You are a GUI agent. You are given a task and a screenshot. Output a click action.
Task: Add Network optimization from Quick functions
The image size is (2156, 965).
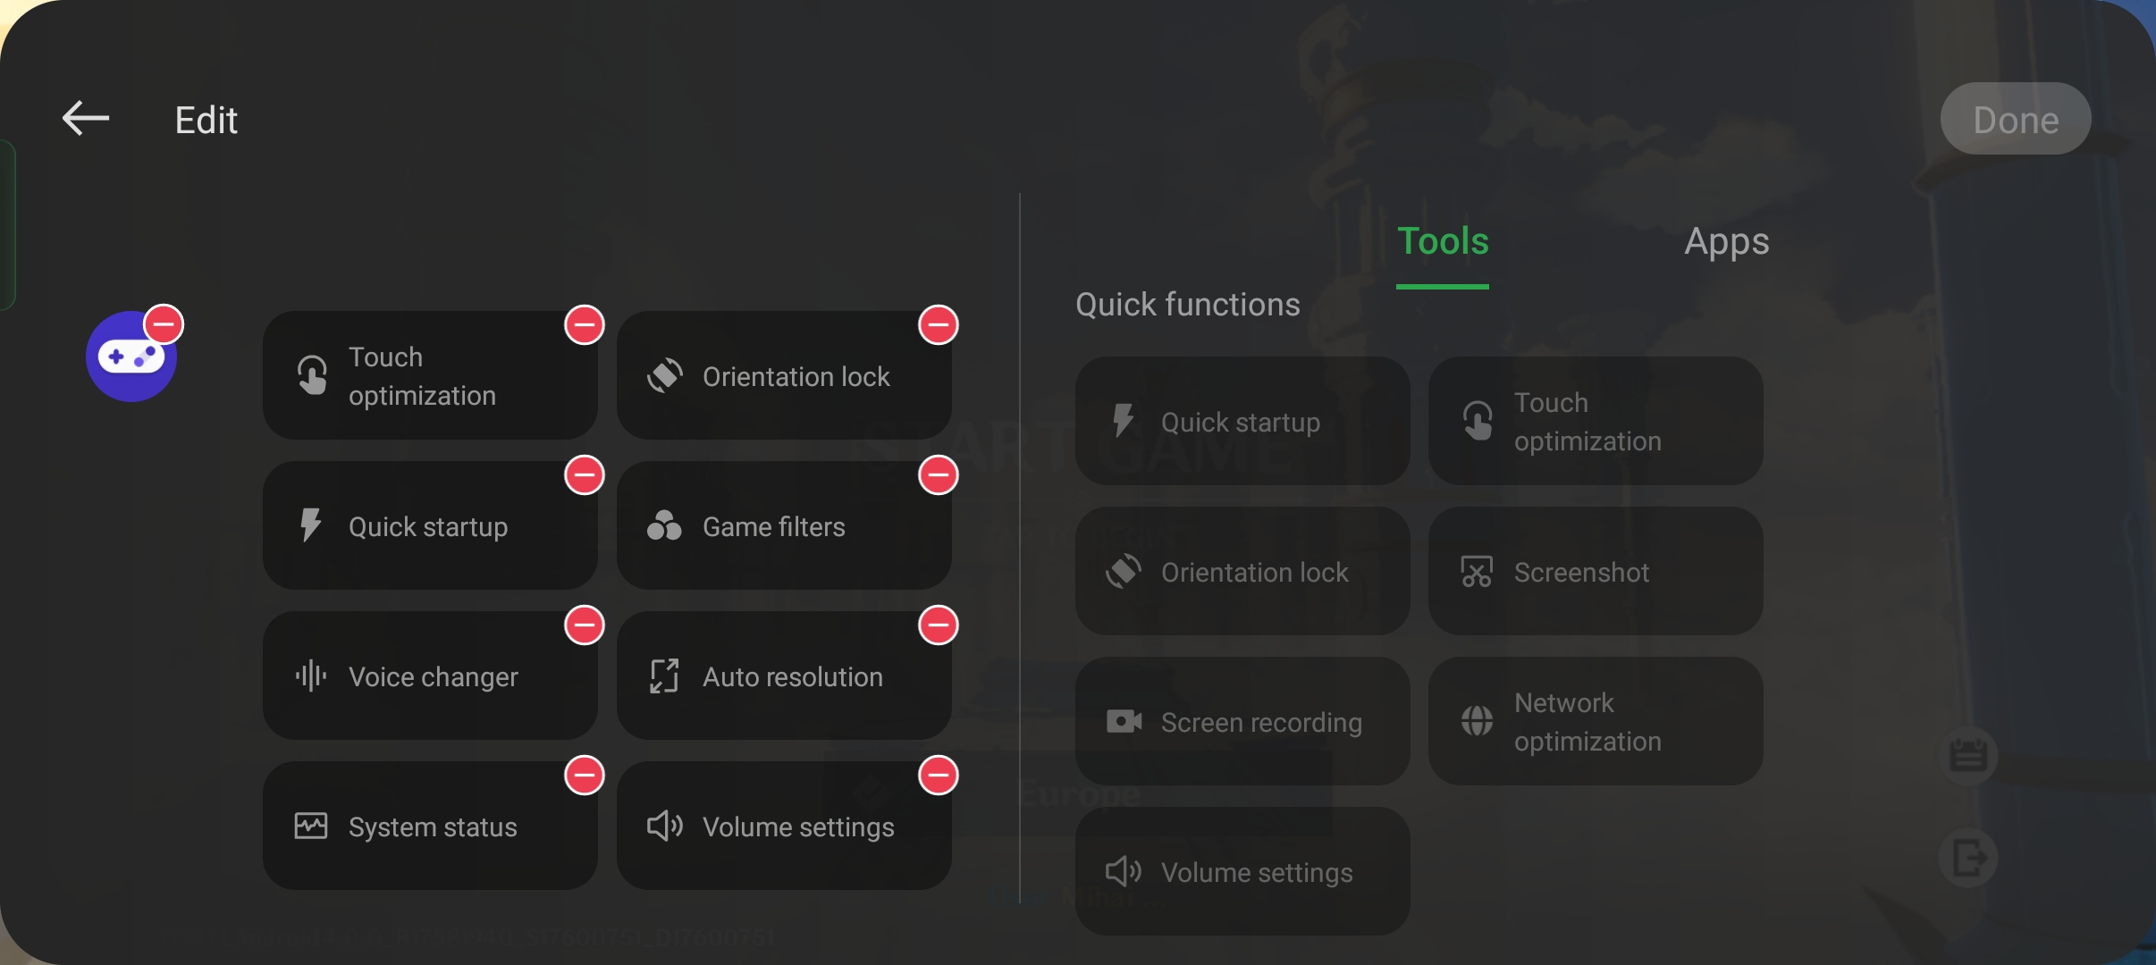(x=1596, y=722)
